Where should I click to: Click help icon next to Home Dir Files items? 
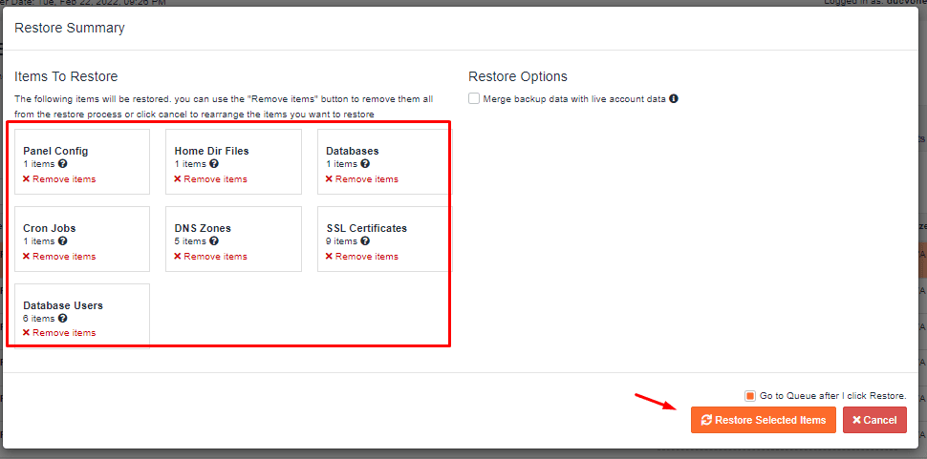[214, 164]
